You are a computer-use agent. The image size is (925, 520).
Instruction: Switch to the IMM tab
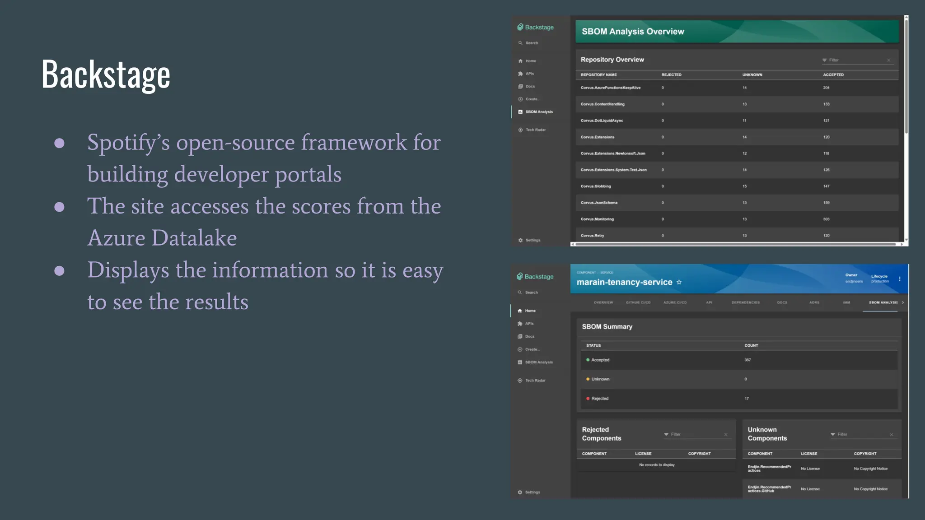(x=846, y=302)
